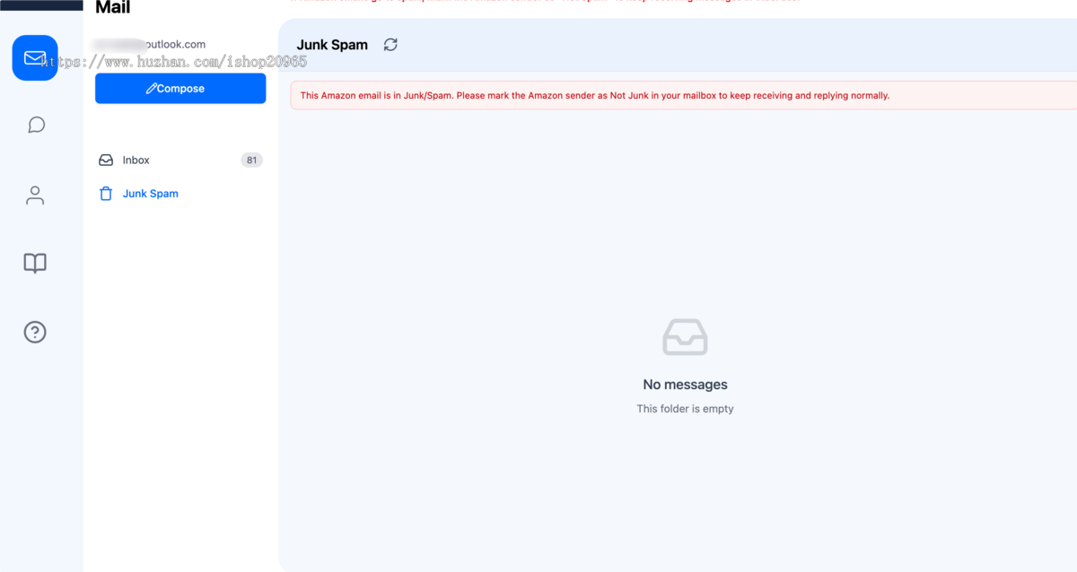
Task: Click the Compose button
Action: (180, 89)
